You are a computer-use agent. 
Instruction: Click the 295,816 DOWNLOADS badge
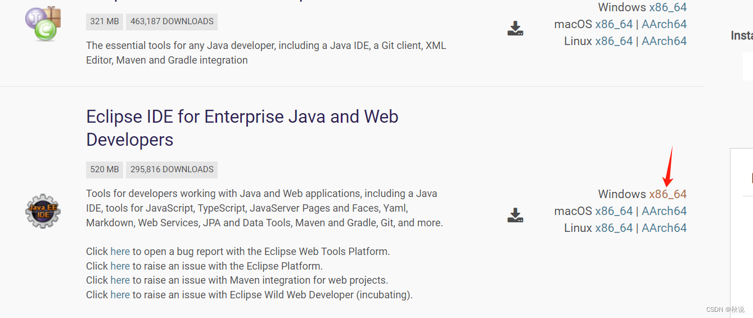point(172,169)
